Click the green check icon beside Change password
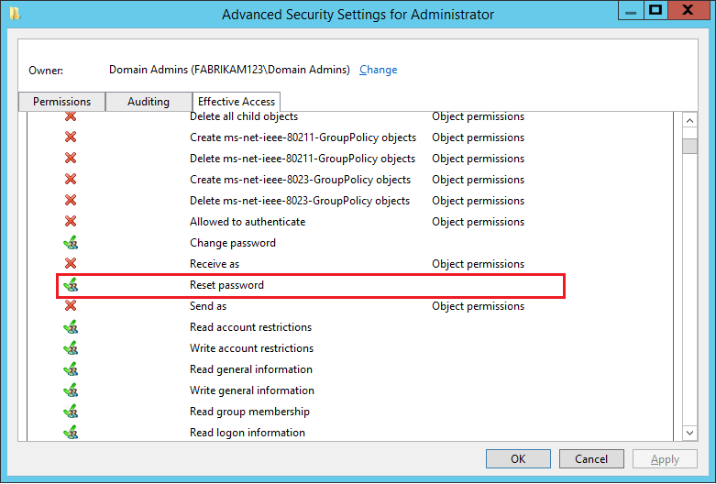 coord(71,243)
